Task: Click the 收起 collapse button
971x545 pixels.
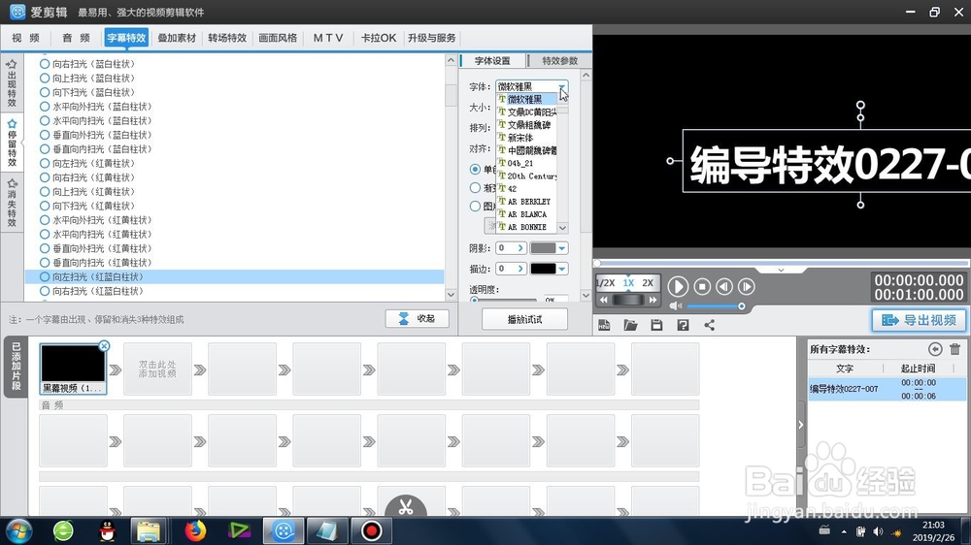Action: click(x=418, y=319)
